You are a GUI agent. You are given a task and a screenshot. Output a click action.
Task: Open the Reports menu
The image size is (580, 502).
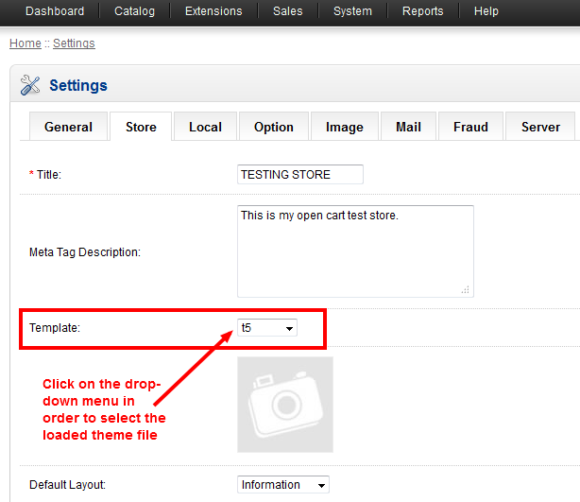(x=422, y=11)
